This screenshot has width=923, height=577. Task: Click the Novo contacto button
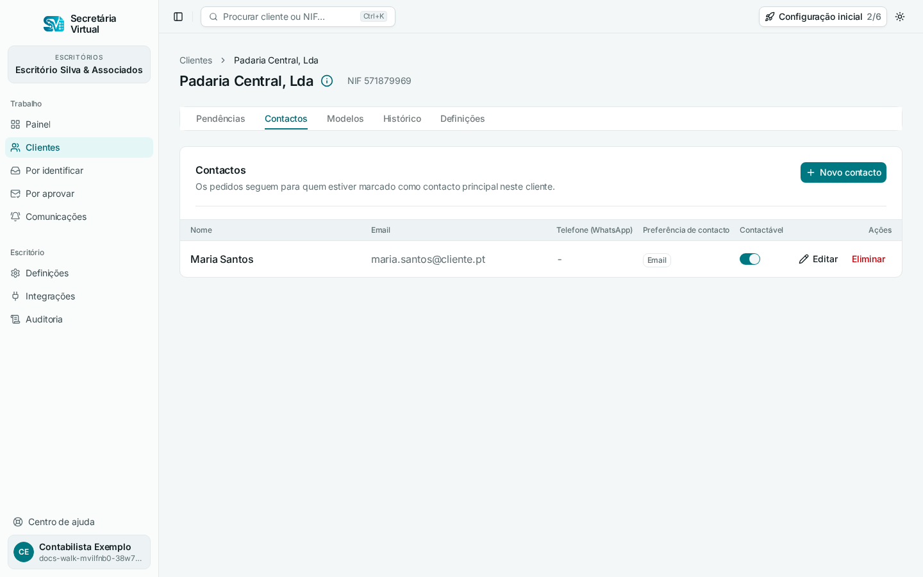[x=844, y=172]
